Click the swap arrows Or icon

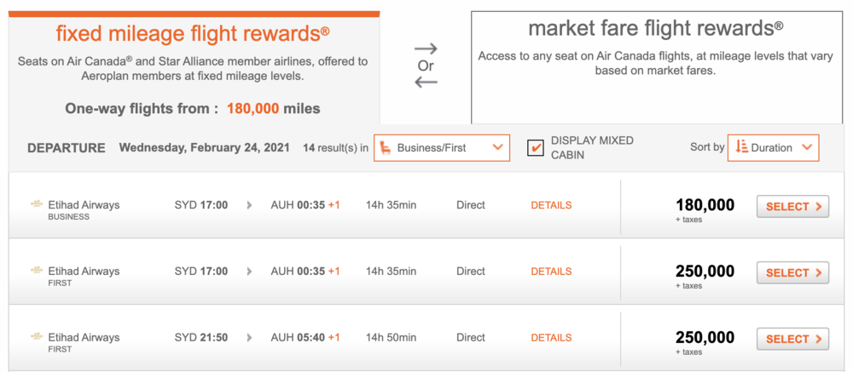coord(426,65)
